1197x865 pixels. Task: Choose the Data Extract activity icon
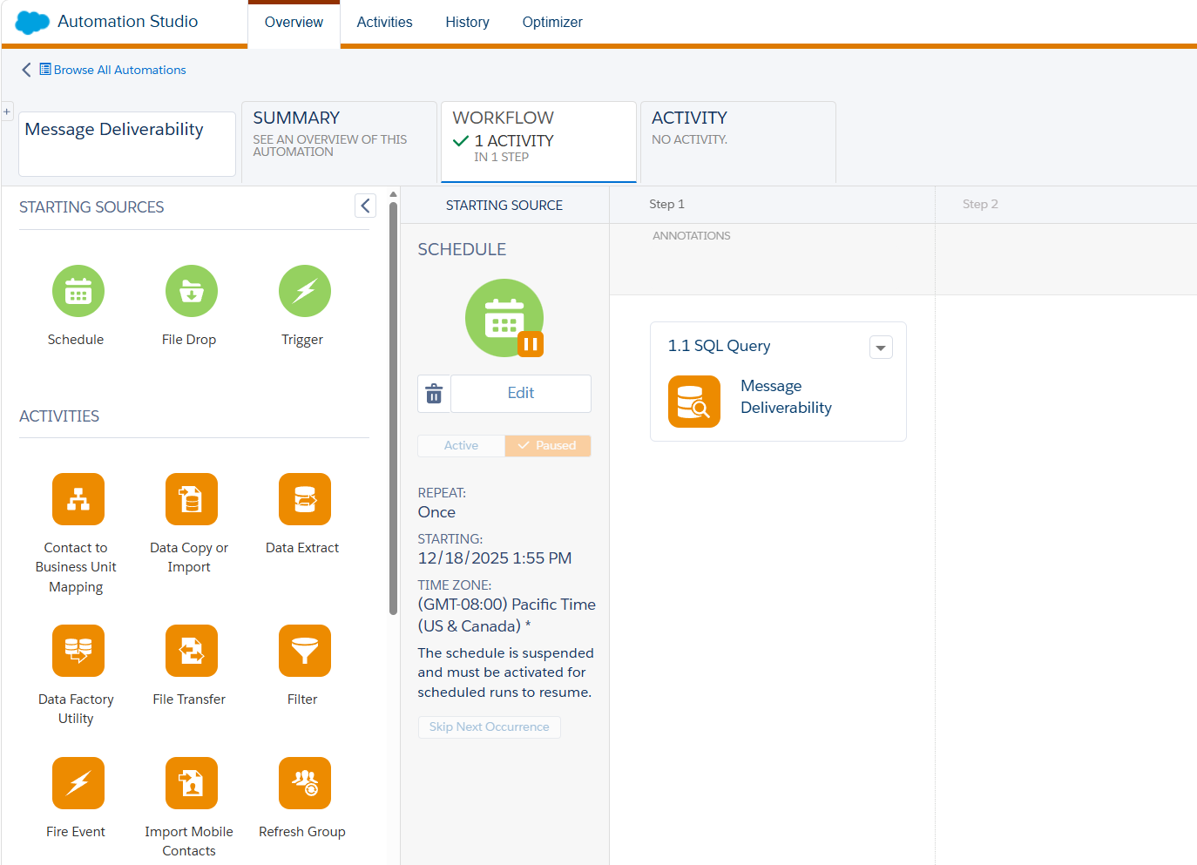304,499
